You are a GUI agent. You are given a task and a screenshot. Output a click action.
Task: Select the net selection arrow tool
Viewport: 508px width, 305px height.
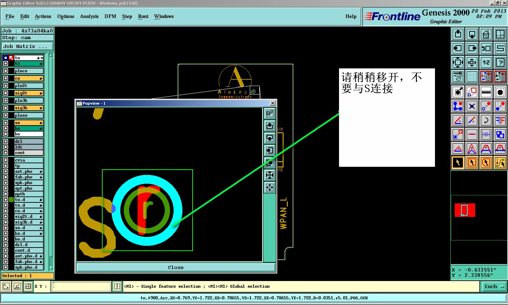(500, 163)
